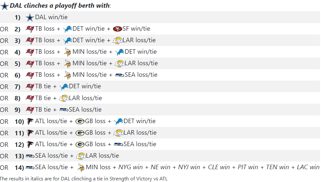Click the Cowboys logo in scenario 1
321x182 pixels.
[x=30, y=18]
